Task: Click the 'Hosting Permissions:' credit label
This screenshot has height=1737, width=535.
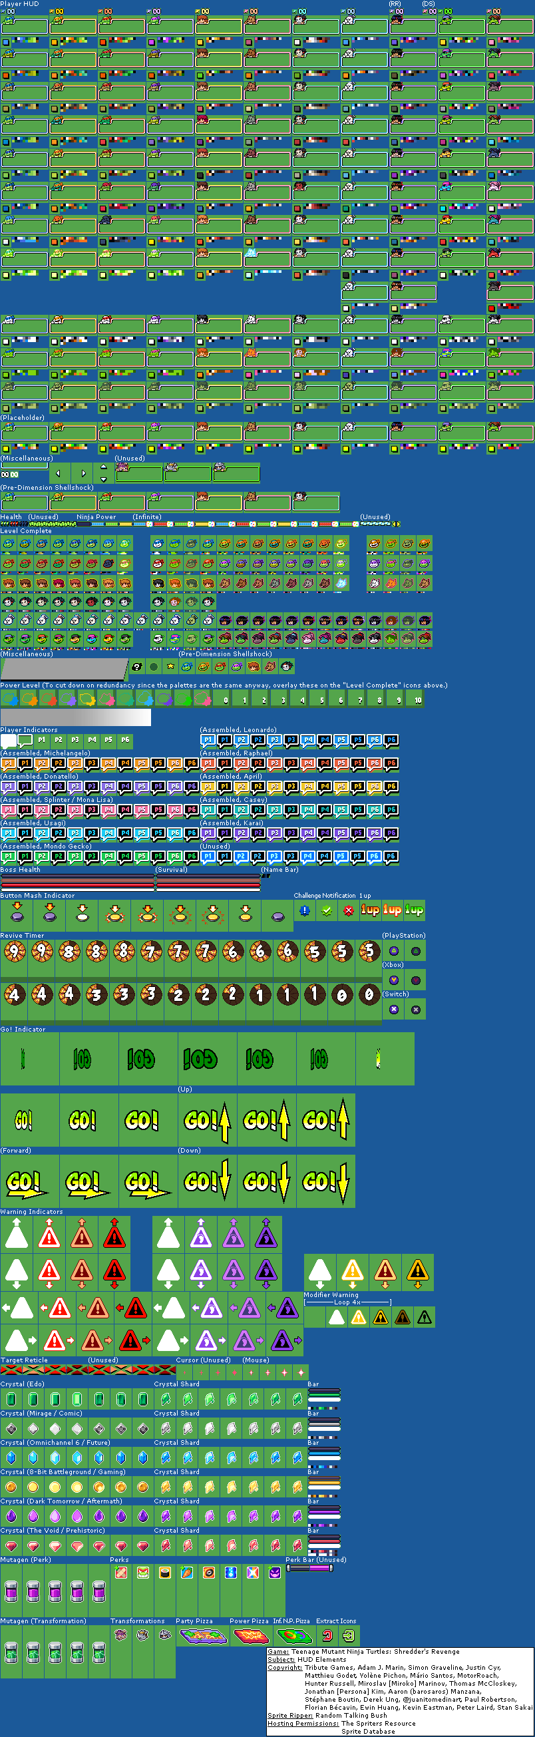Action: pos(303,1724)
